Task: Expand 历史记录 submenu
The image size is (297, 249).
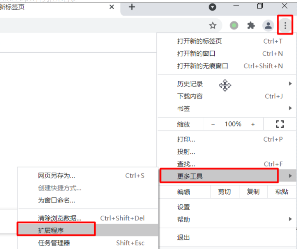Action: pos(227,84)
